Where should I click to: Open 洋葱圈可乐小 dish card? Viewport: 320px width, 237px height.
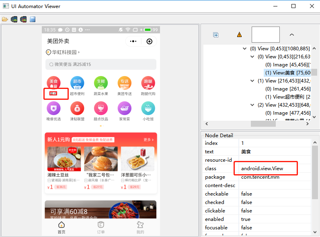point(137,168)
